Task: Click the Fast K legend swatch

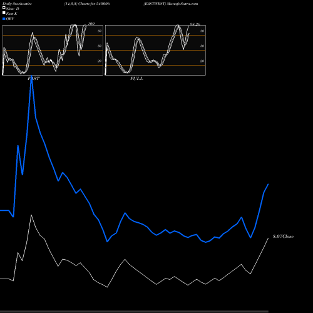Action: pyautogui.click(x=4, y=13)
